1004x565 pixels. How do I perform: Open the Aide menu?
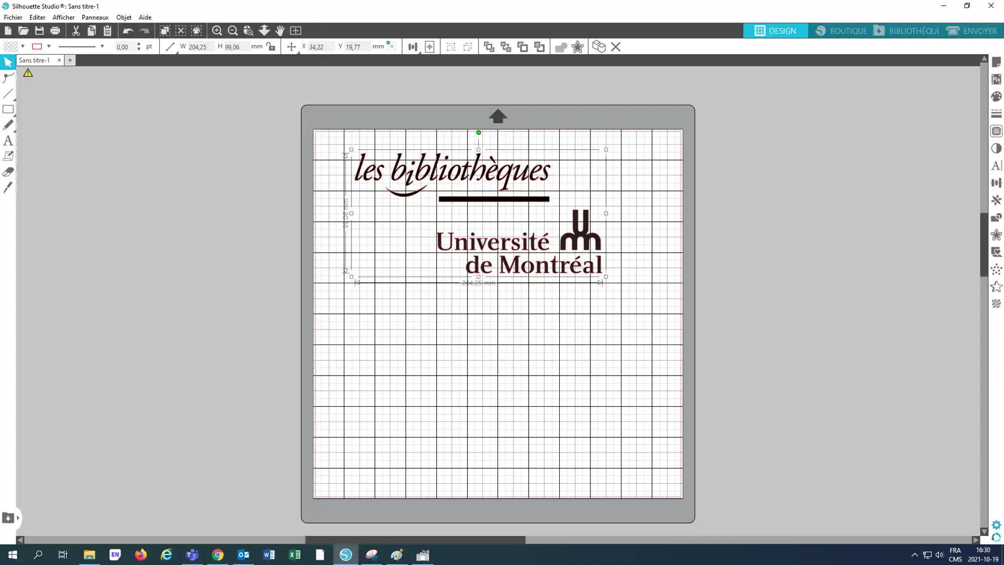(x=145, y=17)
